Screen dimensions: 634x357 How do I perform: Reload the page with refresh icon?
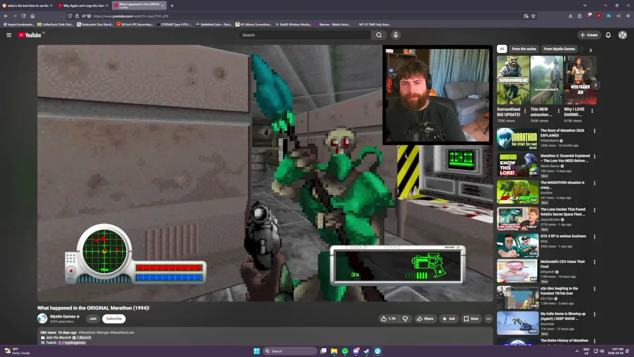pyautogui.click(x=23, y=16)
